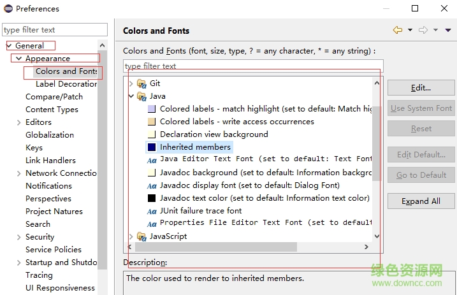Click the back navigation arrow icon

coord(398,31)
